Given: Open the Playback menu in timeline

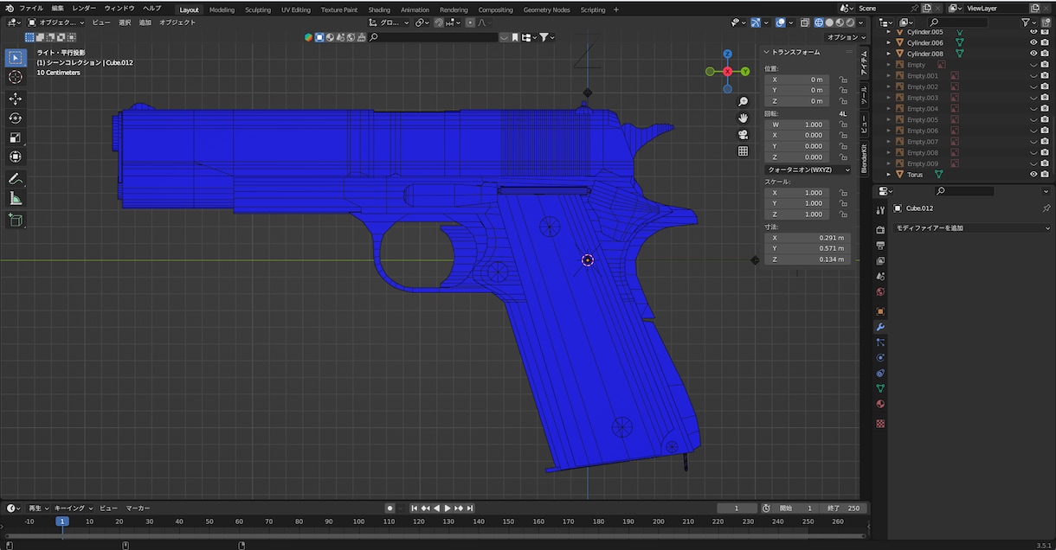Looking at the screenshot, I should click(38, 508).
